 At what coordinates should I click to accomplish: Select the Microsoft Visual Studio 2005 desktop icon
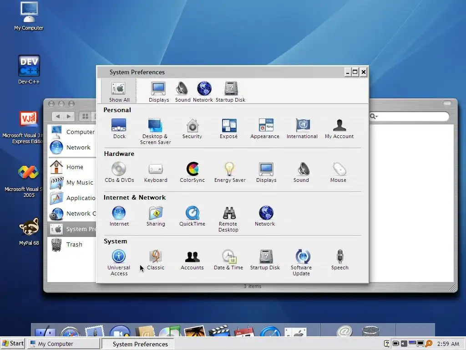(25, 181)
